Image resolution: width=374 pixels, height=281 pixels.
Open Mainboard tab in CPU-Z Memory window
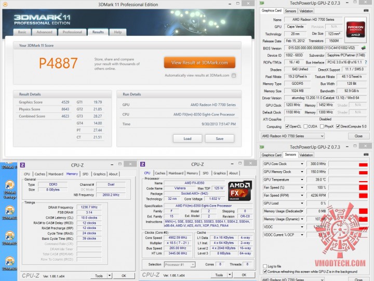[56, 174]
